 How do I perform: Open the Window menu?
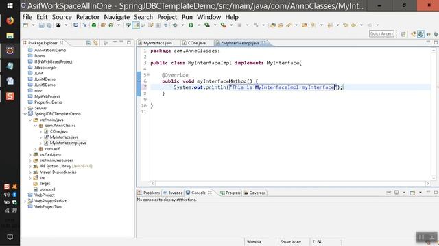pyautogui.click(x=209, y=17)
